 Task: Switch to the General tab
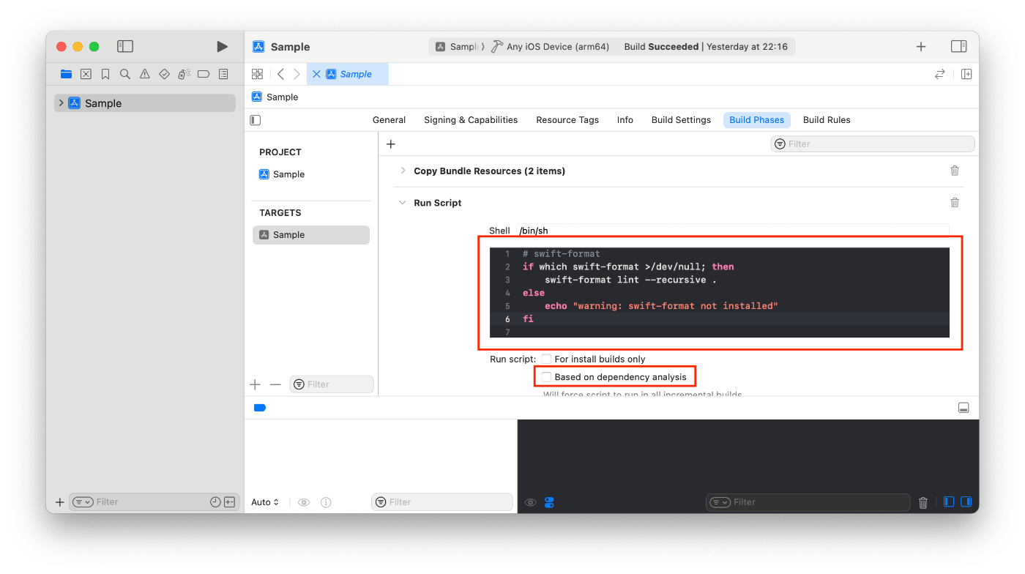coord(389,120)
